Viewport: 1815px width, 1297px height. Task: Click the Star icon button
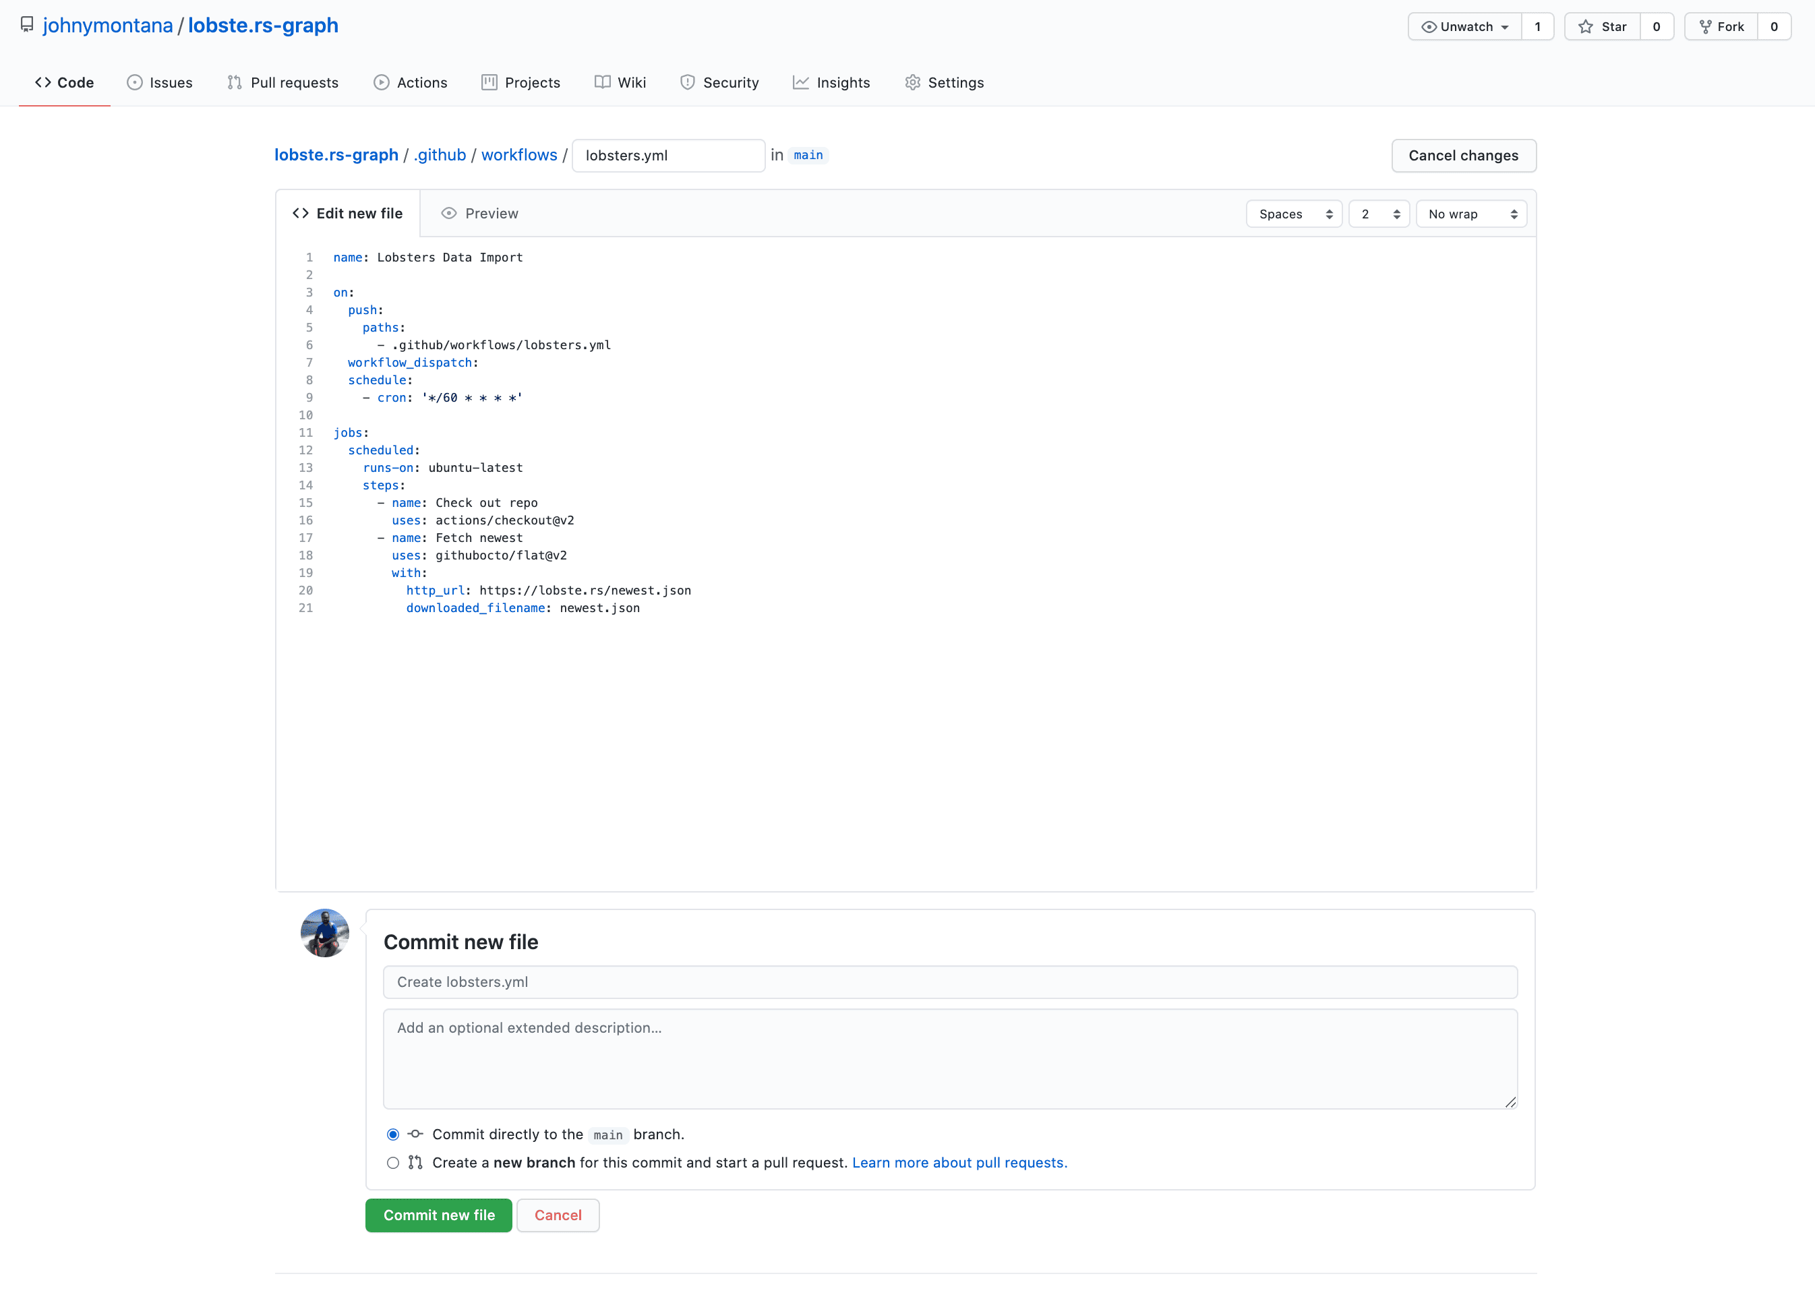(x=1586, y=26)
